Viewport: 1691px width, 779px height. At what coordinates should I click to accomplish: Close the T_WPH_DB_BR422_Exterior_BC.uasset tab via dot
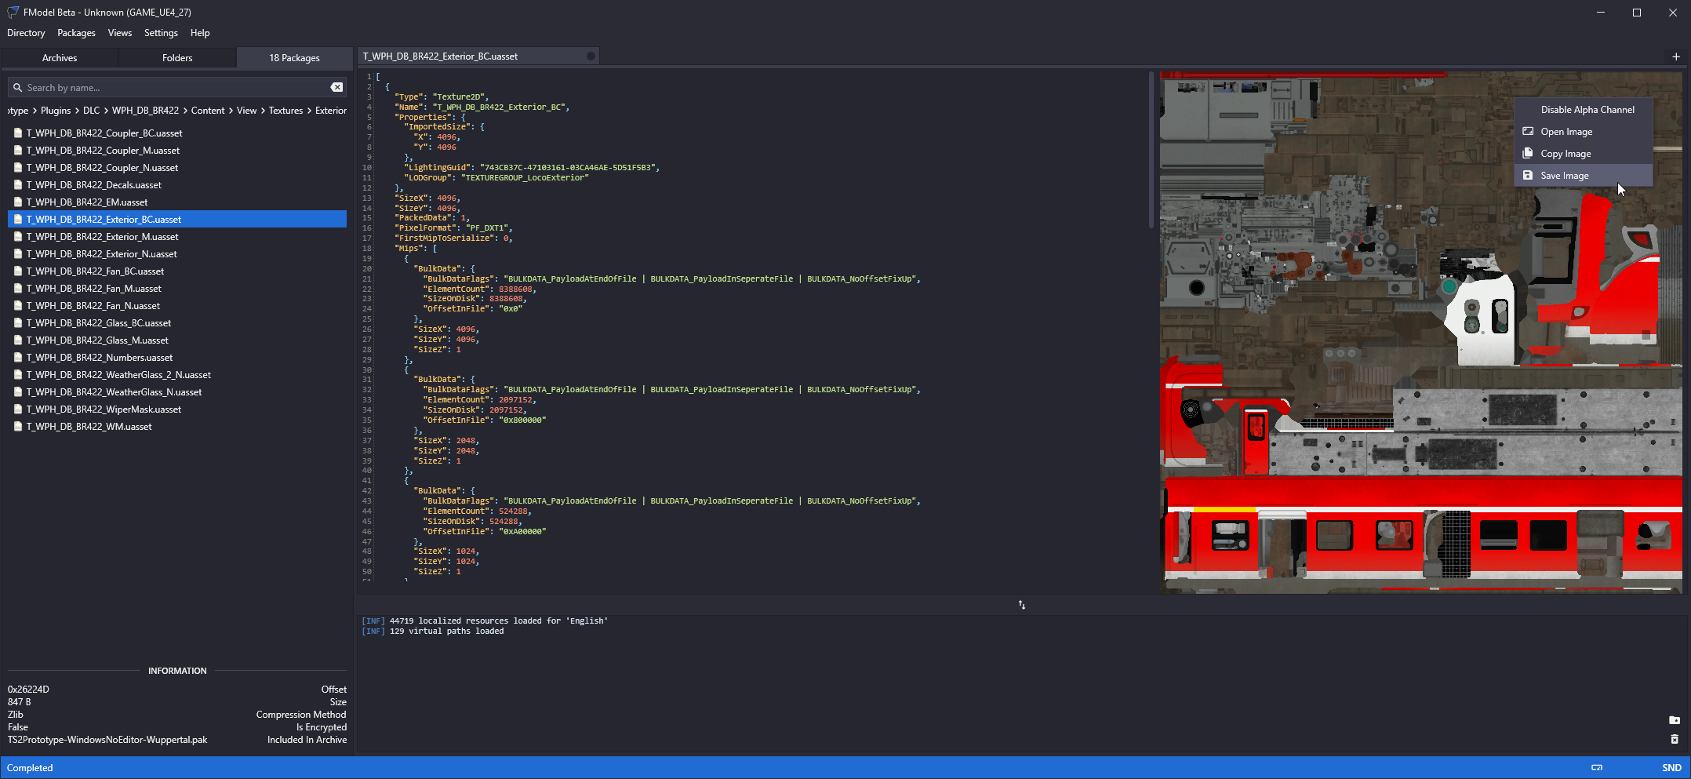[x=591, y=56]
